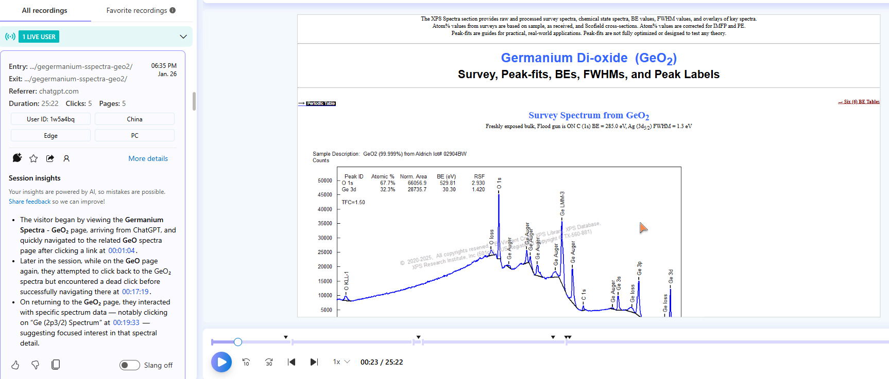Jump to timestamp 00:19:33 in insights
The height and width of the screenshot is (379, 889).
(x=126, y=322)
